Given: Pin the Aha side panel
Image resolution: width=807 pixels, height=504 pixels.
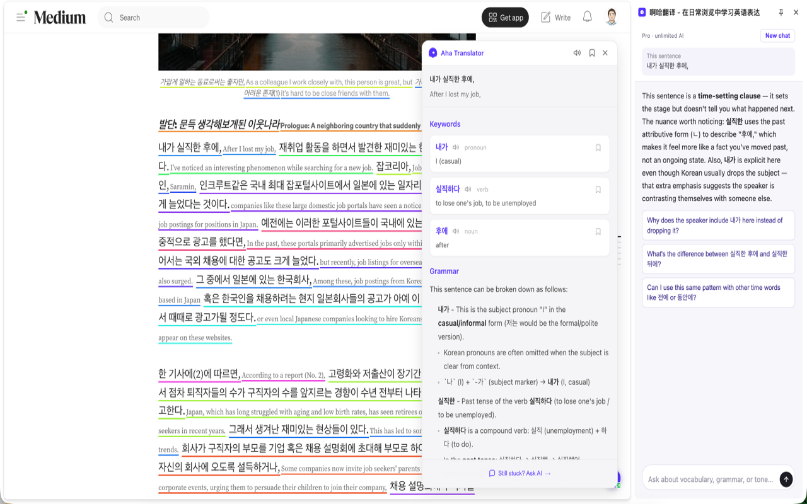Looking at the screenshot, I should click(781, 12).
